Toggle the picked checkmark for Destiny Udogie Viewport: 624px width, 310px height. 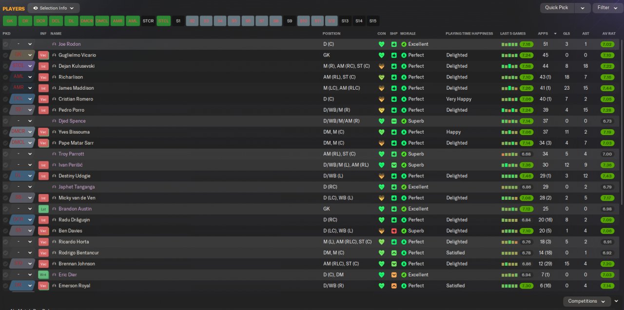point(6,176)
